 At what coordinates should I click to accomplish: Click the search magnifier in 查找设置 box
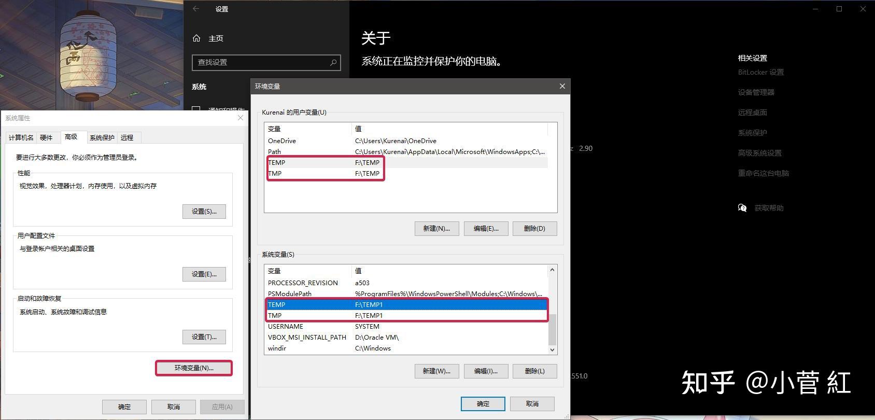333,62
